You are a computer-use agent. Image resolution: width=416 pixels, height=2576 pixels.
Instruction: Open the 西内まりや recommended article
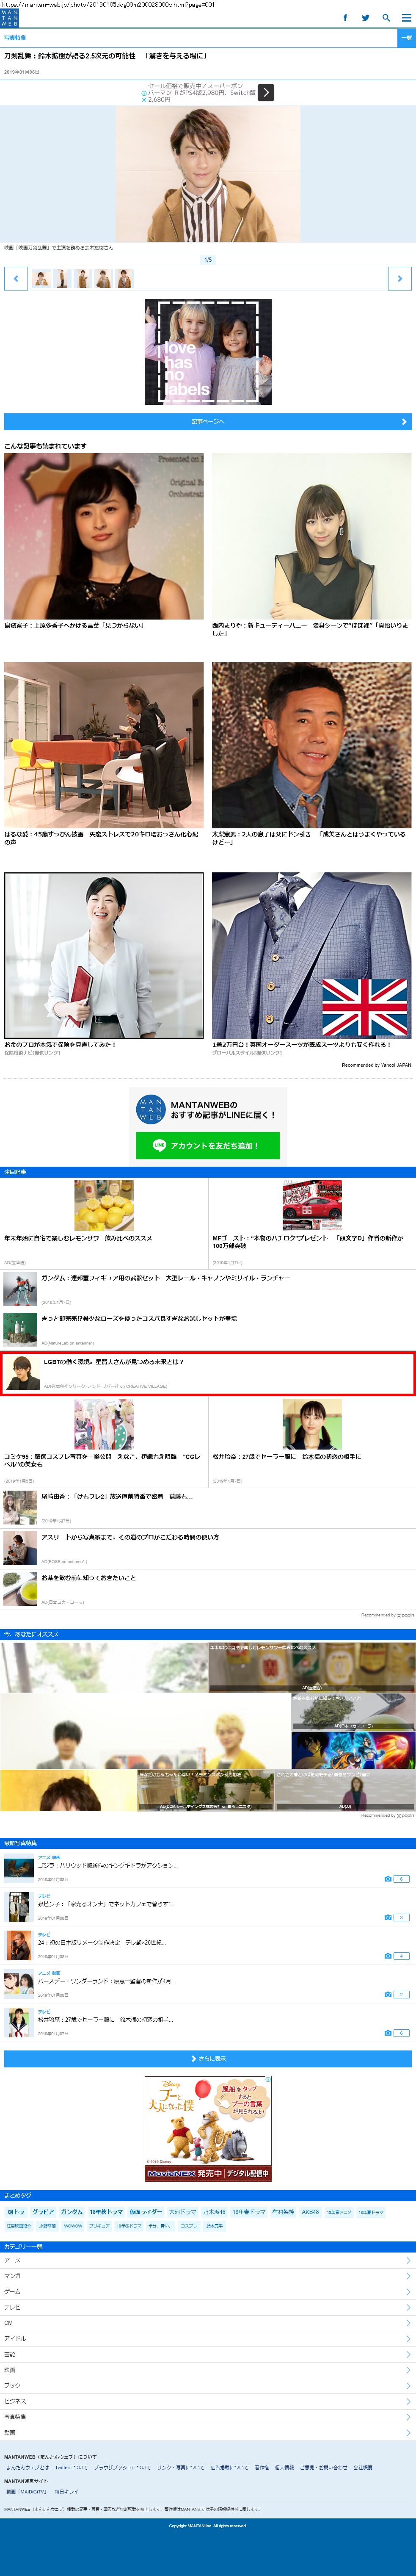pyautogui.click(x=312, y=545)
